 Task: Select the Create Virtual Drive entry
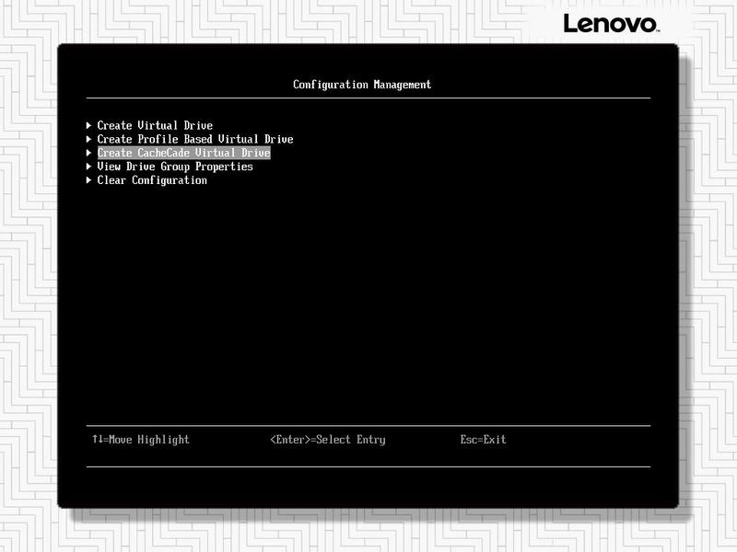click(x=155, y=125)
